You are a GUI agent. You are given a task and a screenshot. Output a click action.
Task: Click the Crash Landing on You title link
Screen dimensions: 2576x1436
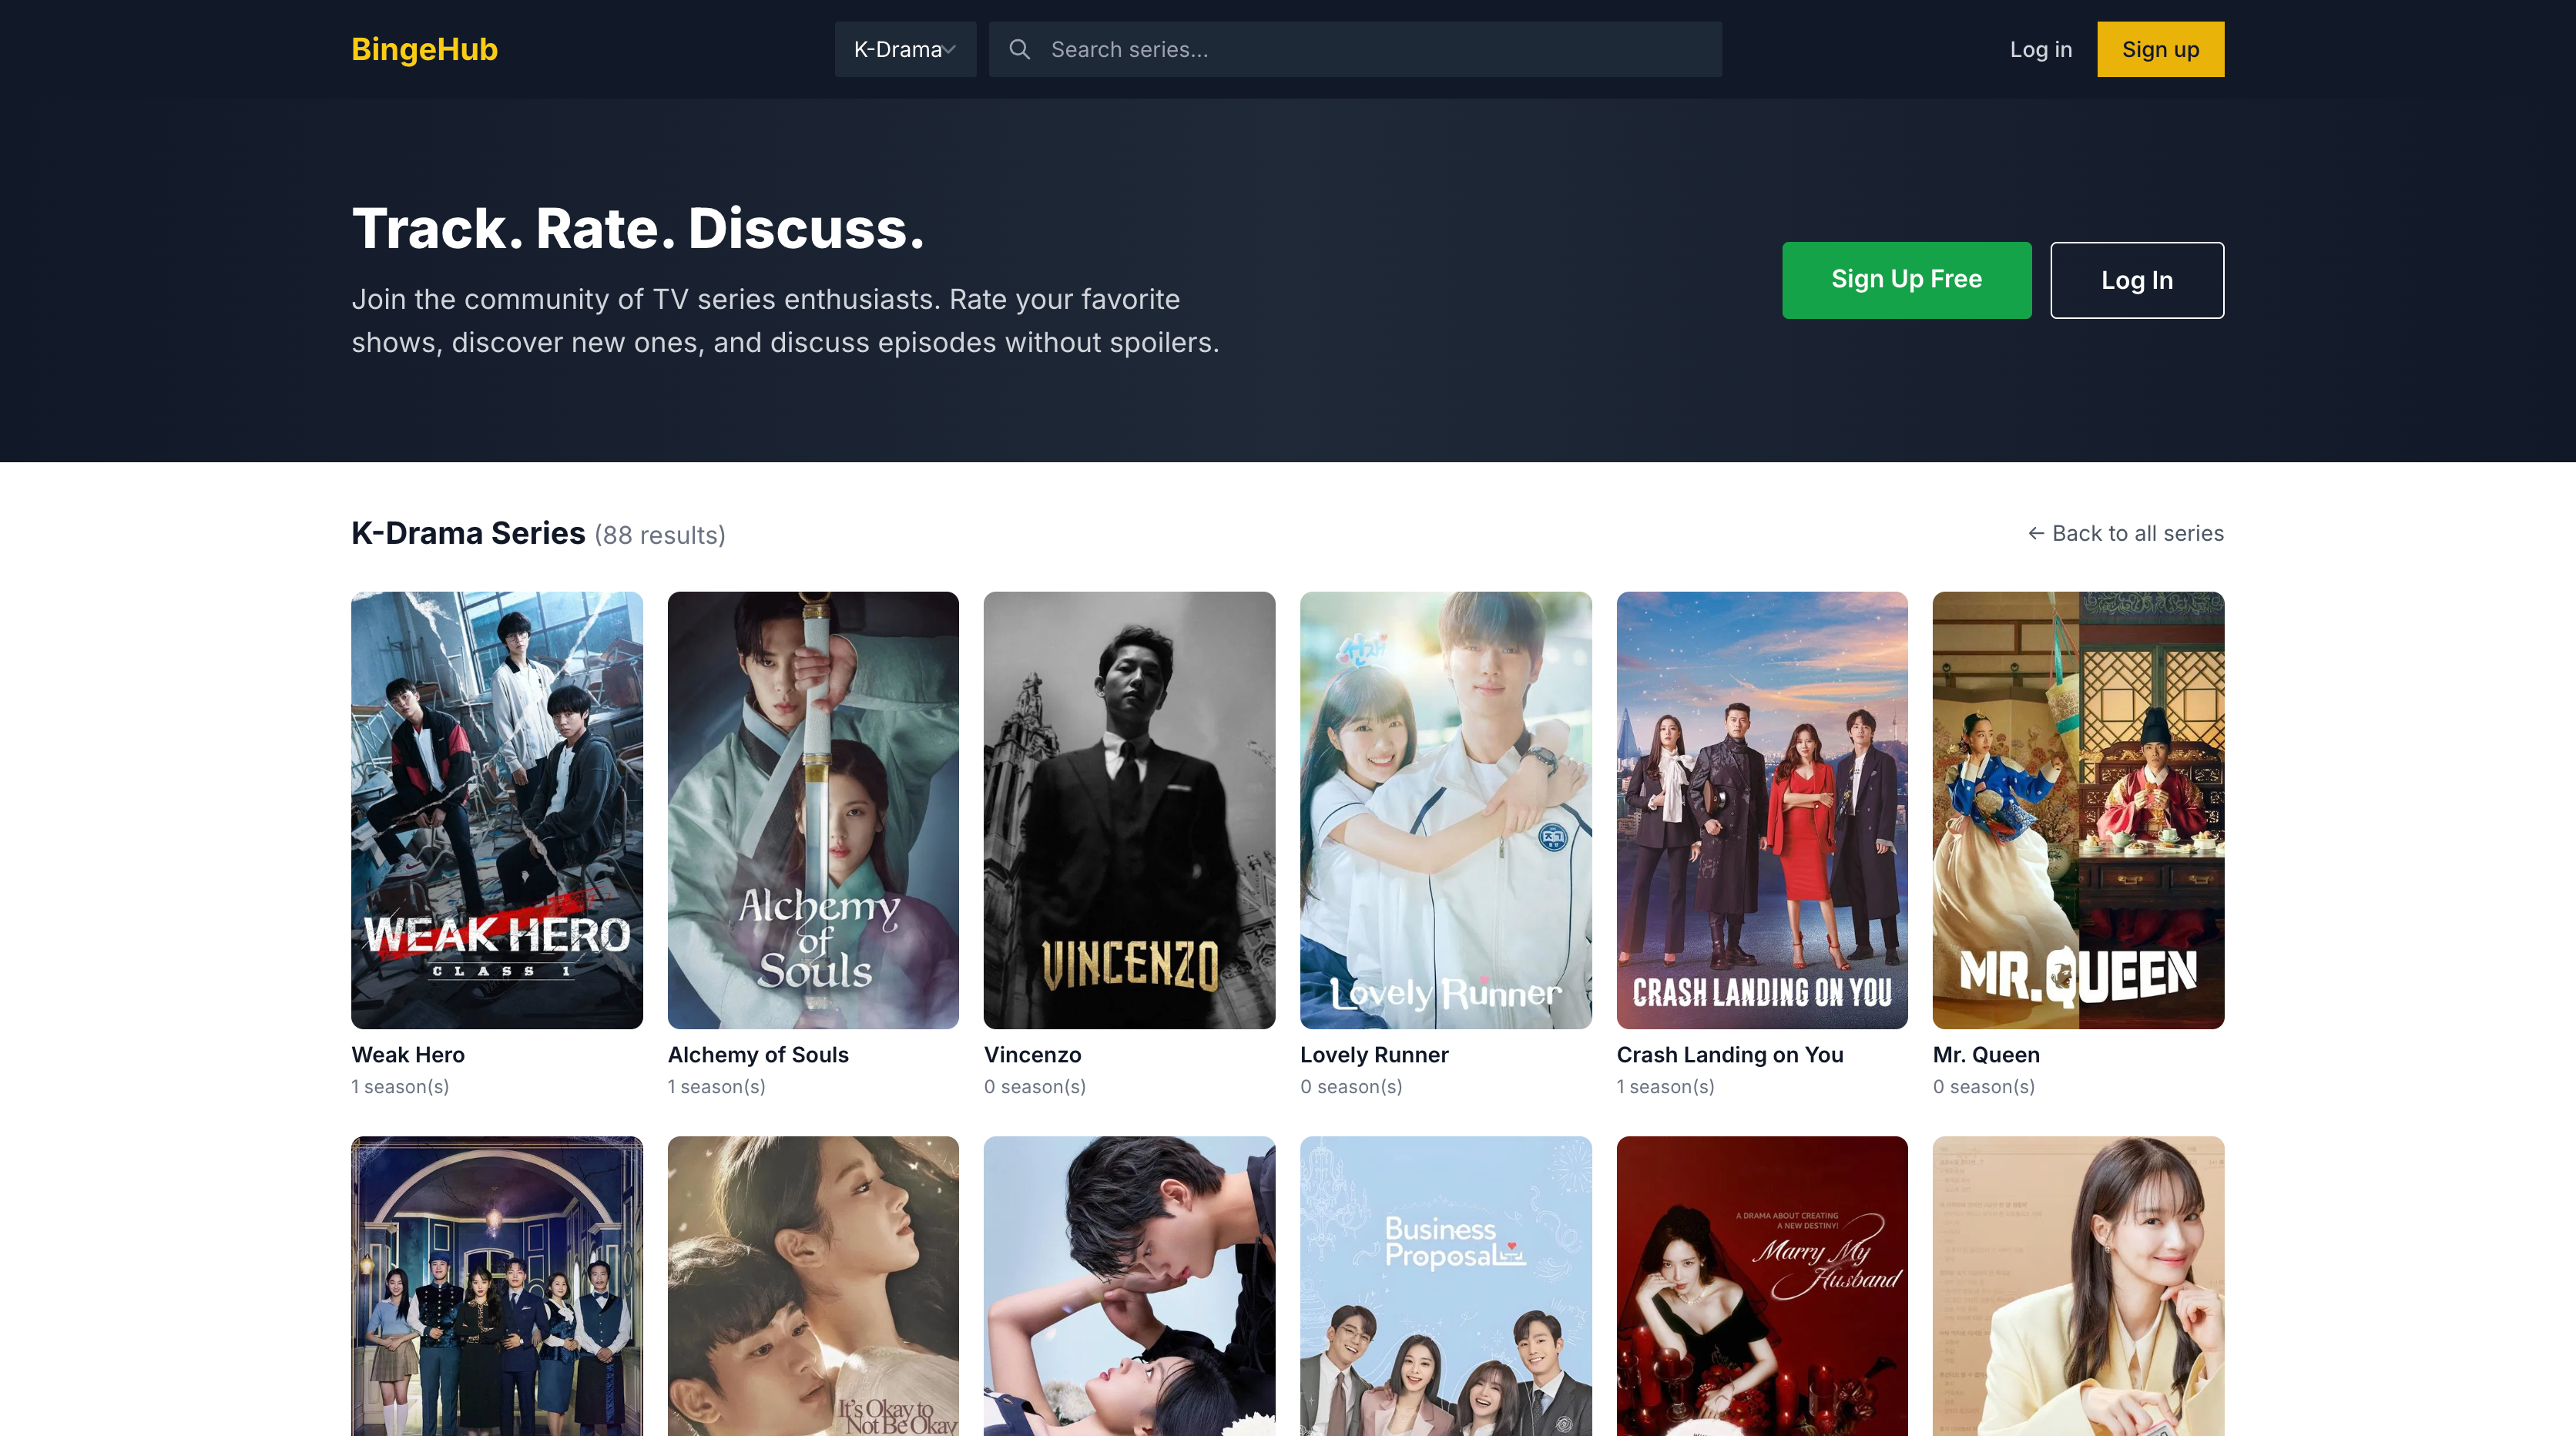(1730, 1054)
